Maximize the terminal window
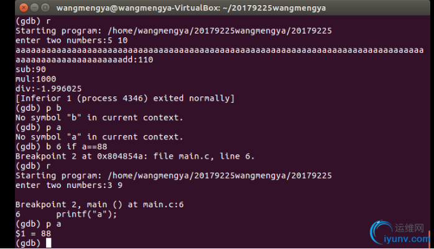Screen dimensions: 434x249 click(45, 7)
